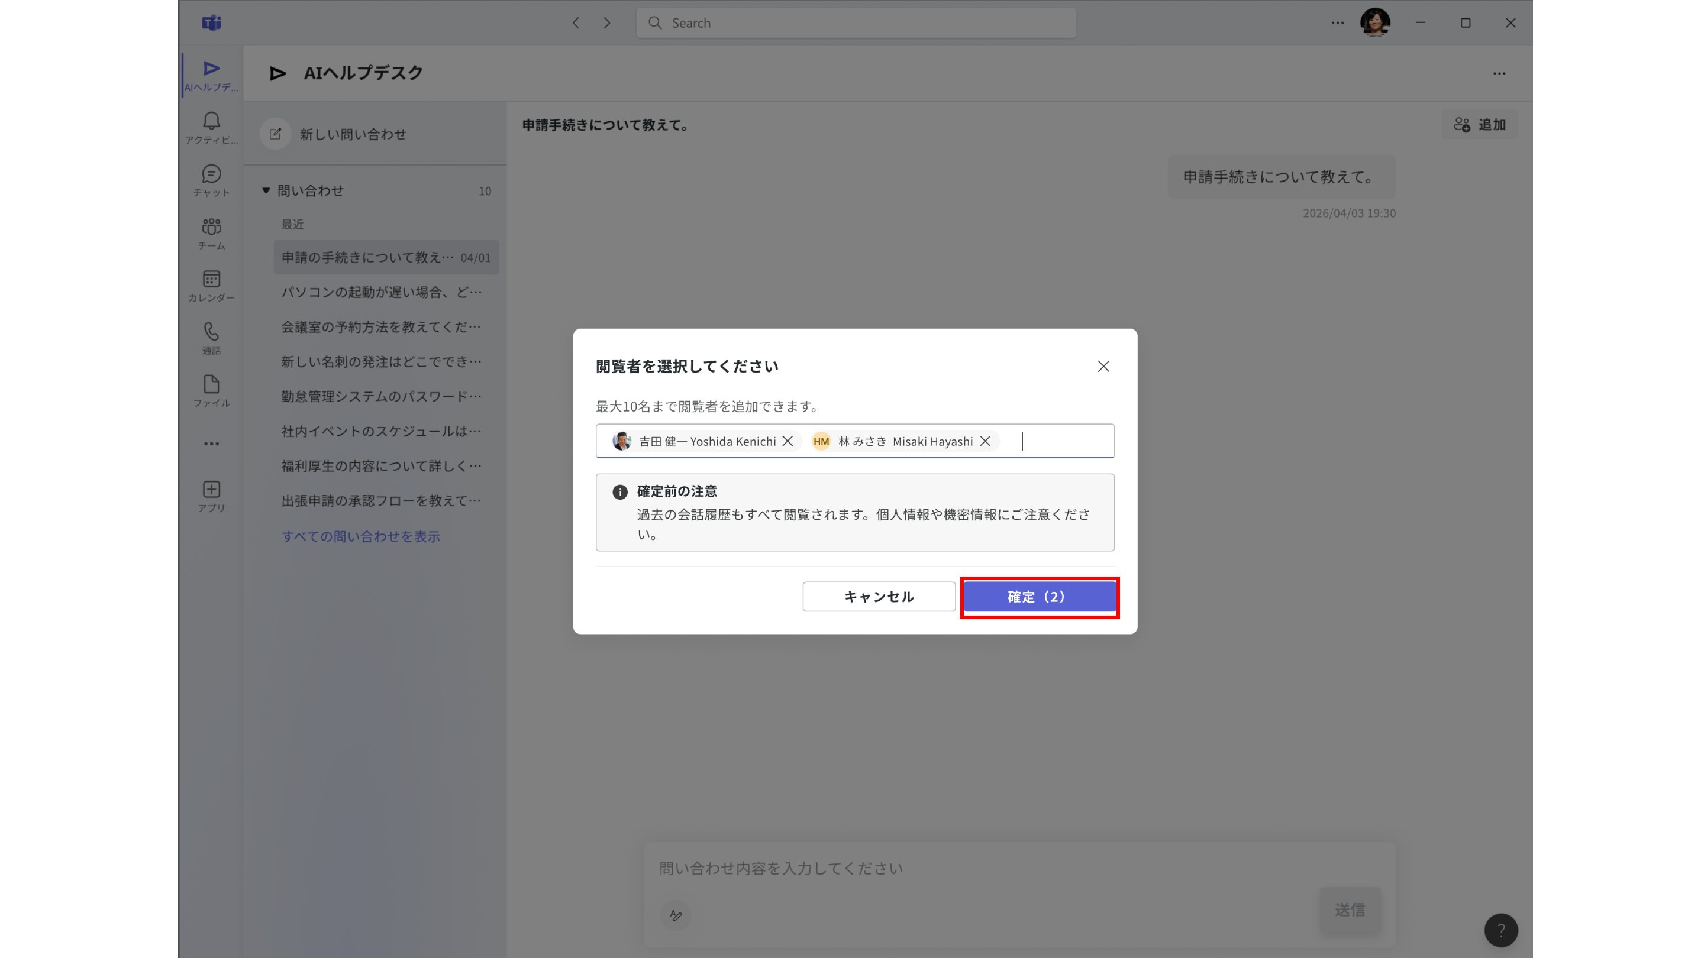Remove 林 みさき Misaki Hayashi from viewers
Screen dimensions: 1704x958
tap(985, 441)
